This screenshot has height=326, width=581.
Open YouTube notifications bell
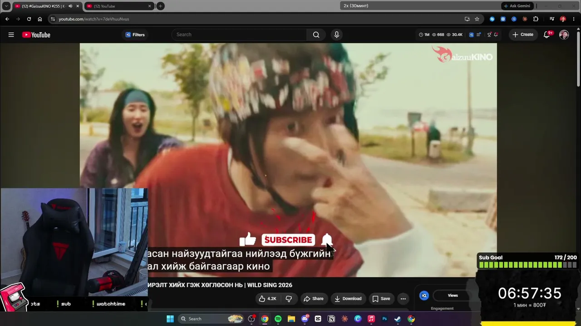tap(547, 35)
